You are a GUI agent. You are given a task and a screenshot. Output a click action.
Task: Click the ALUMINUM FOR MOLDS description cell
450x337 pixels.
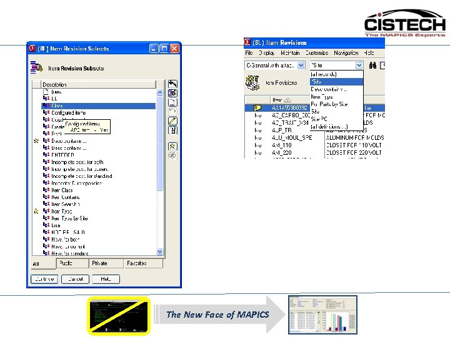coord(355,137)
